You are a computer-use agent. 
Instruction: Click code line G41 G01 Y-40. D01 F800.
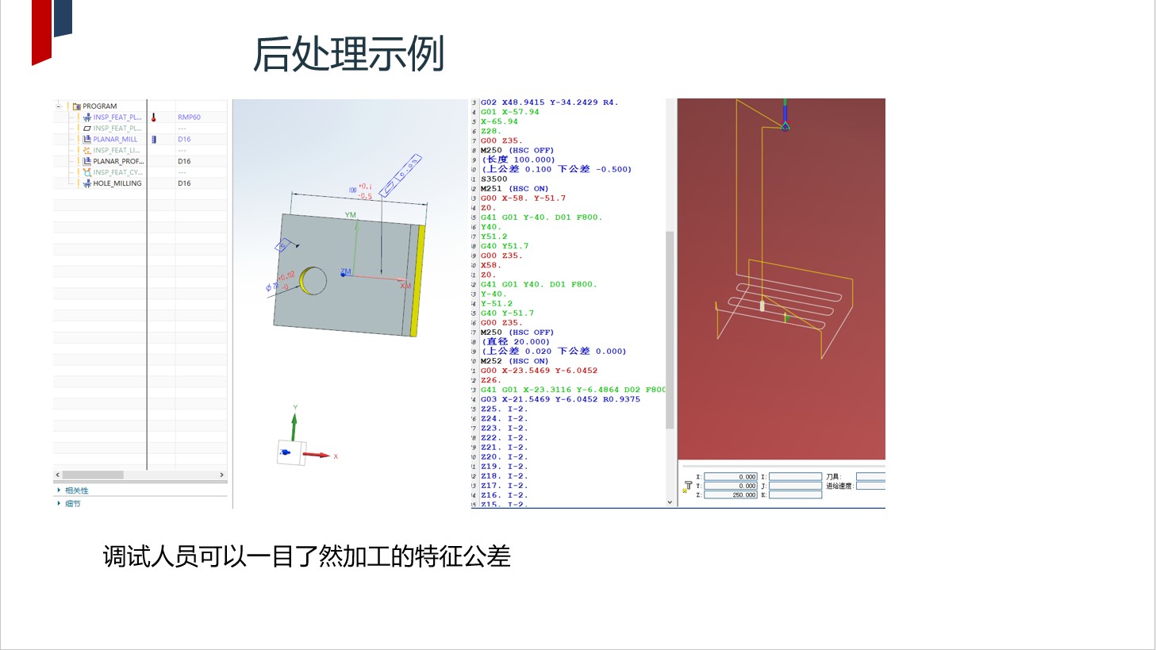(541, 217)
